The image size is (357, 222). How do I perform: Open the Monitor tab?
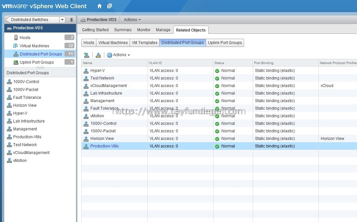144,30
